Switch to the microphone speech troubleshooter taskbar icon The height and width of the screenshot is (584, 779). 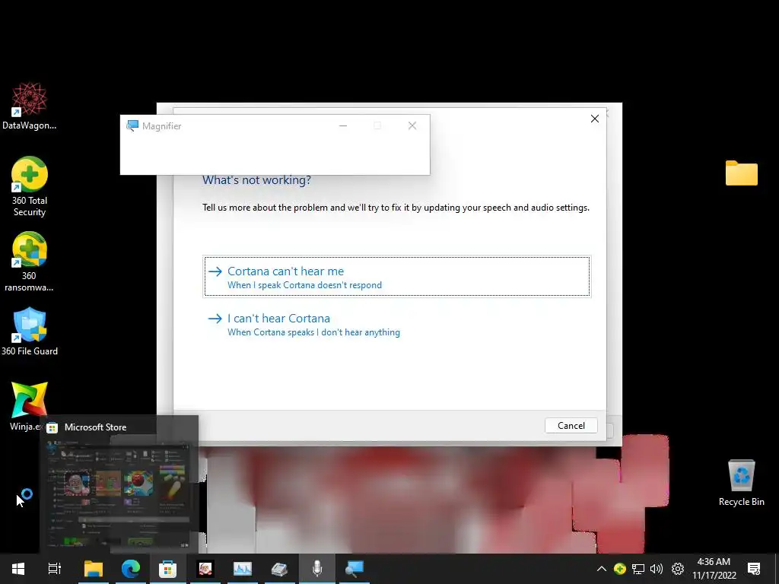317,569
